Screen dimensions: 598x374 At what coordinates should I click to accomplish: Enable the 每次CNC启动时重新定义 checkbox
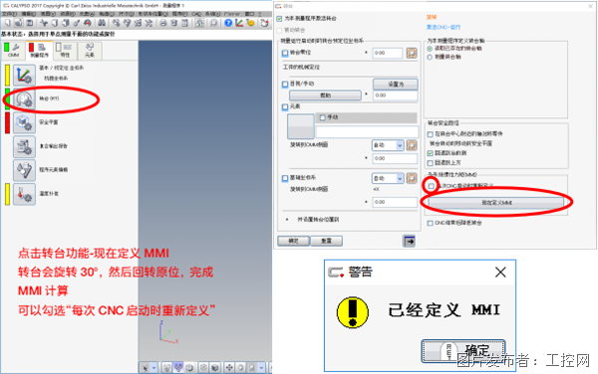431,186
